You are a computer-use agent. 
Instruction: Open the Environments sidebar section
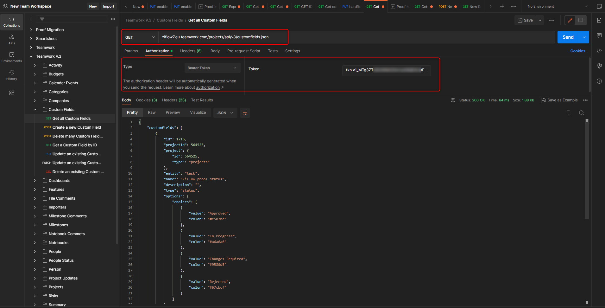[12, 57]
